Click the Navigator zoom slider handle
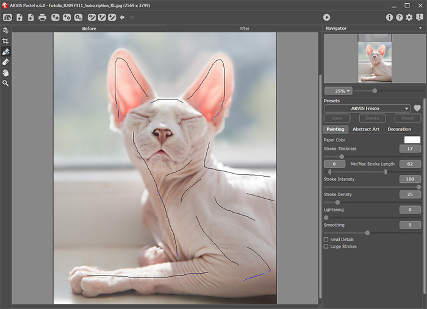 (375, 91)
